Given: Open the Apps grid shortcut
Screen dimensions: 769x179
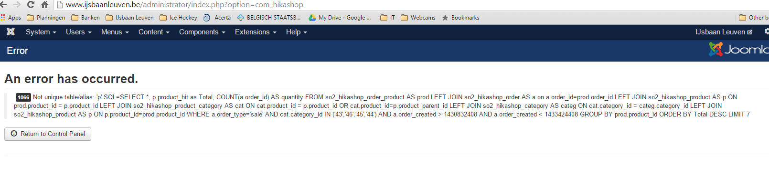Looking at the screenshot, I should pos(11,18).
